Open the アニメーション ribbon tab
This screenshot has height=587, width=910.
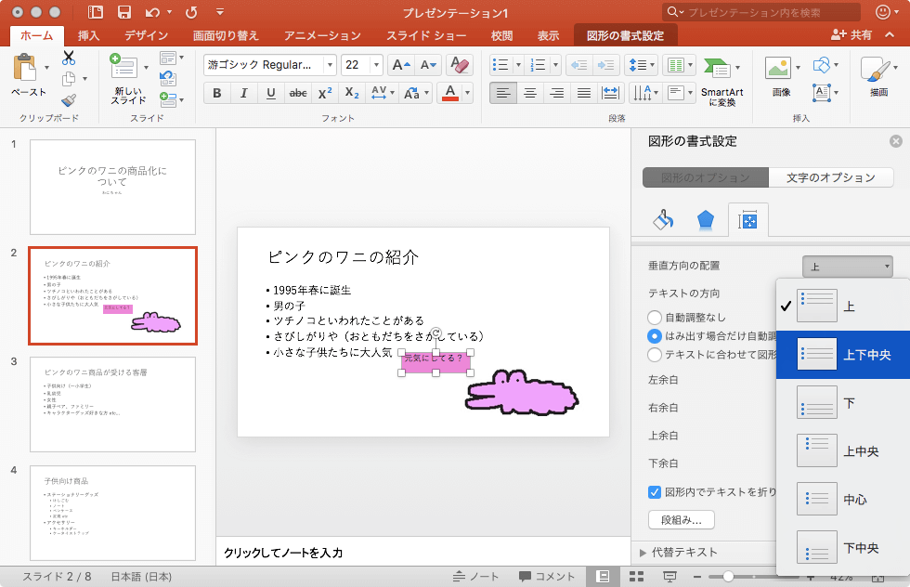pos(321,35)
